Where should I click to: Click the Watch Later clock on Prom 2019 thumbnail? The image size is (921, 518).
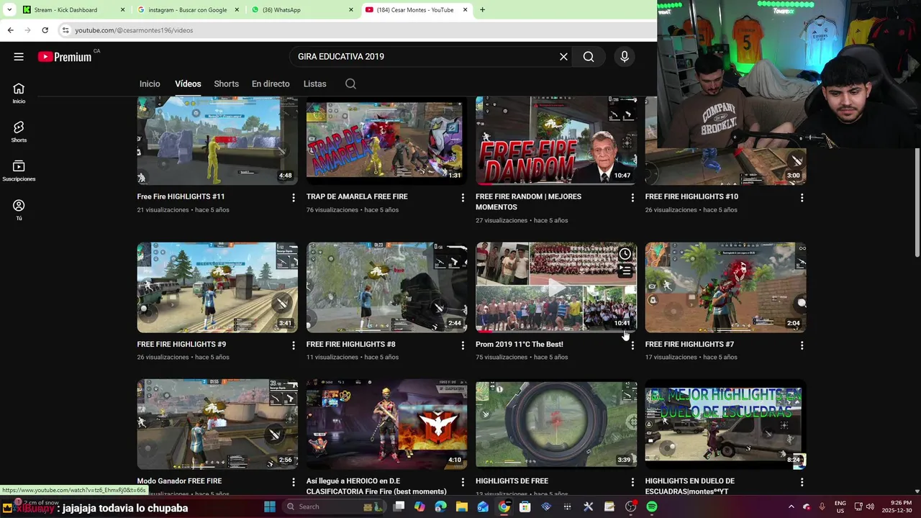(x=625, y=254)
